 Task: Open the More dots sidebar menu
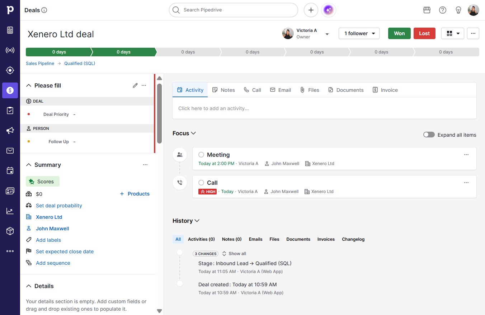click(10, 251)
